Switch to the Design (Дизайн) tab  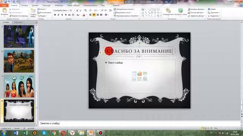[35, 5]
